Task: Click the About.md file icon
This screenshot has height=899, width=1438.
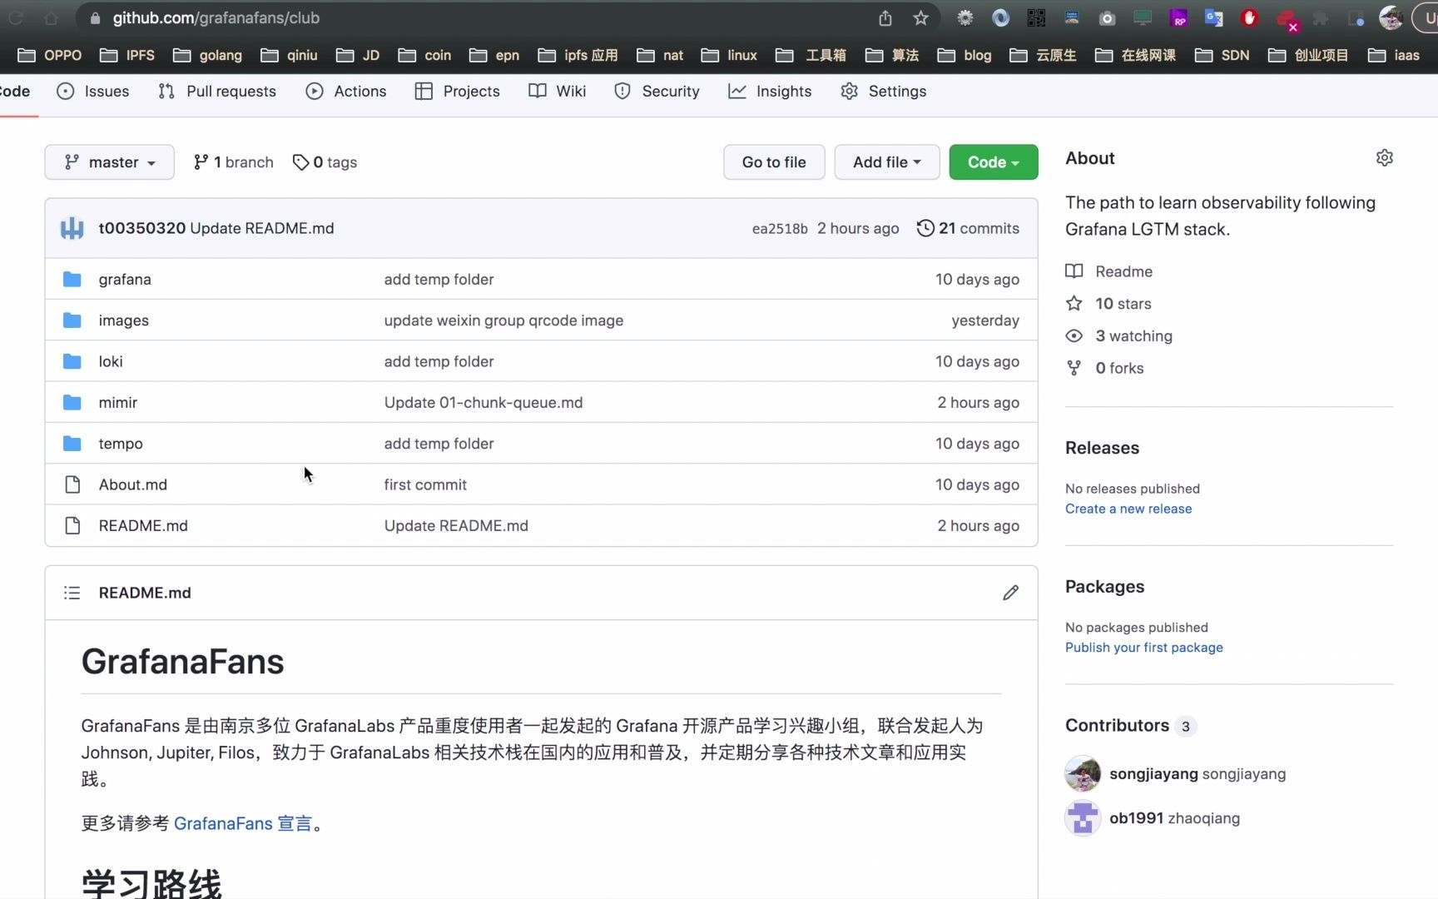Action: pos(72,484)
